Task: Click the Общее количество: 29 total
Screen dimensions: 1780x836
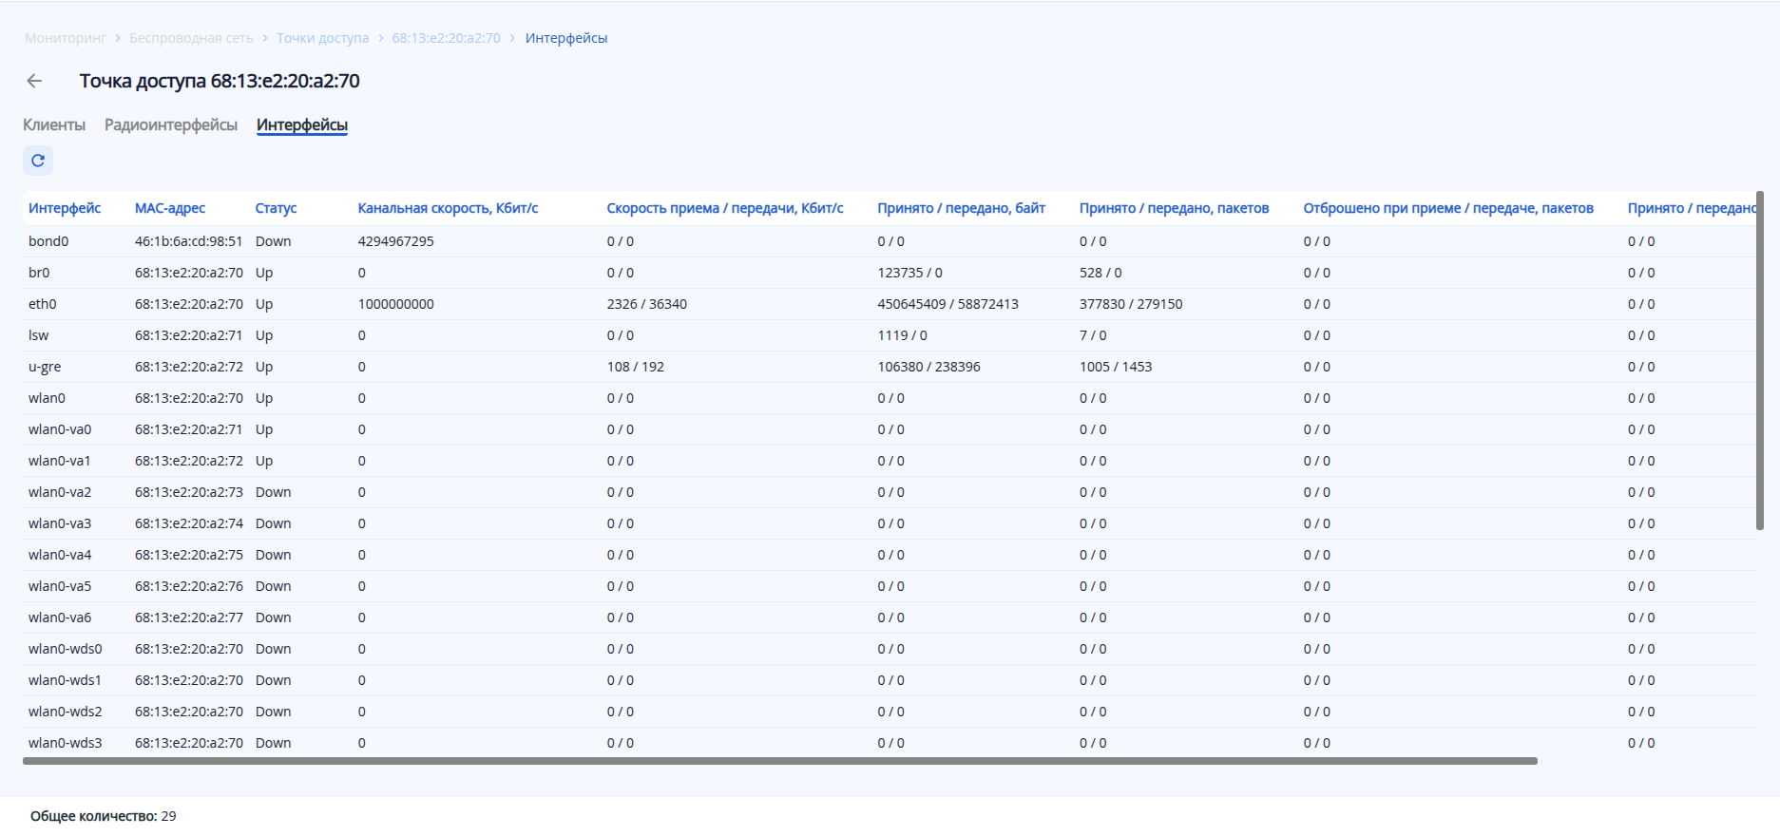Action: click(x=103, y=816)
